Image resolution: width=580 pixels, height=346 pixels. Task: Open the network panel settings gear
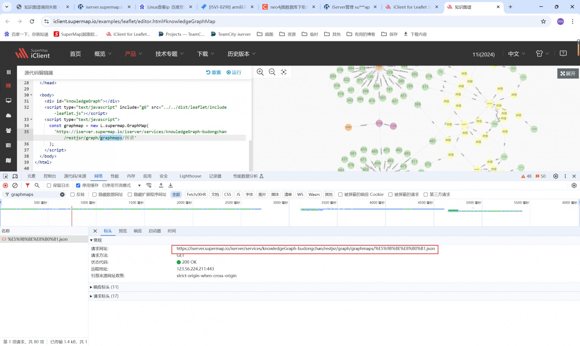(574, 186)
